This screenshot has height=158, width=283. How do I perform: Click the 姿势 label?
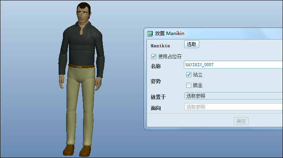[155, 81]
